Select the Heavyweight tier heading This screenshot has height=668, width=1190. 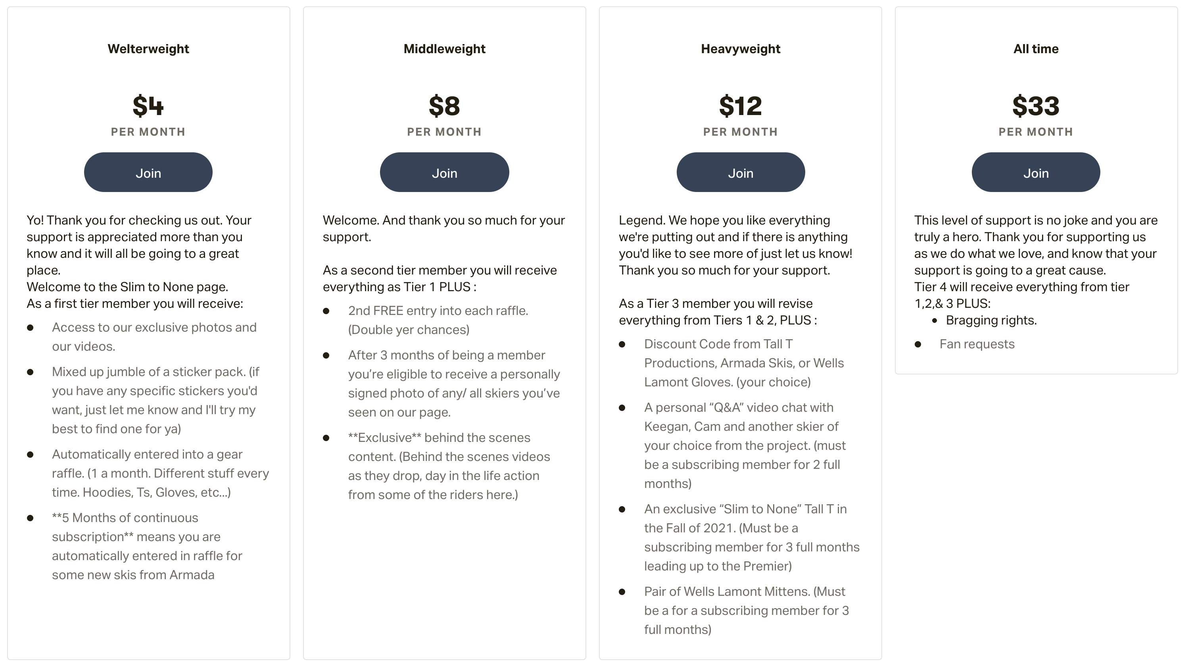point(740,49)
